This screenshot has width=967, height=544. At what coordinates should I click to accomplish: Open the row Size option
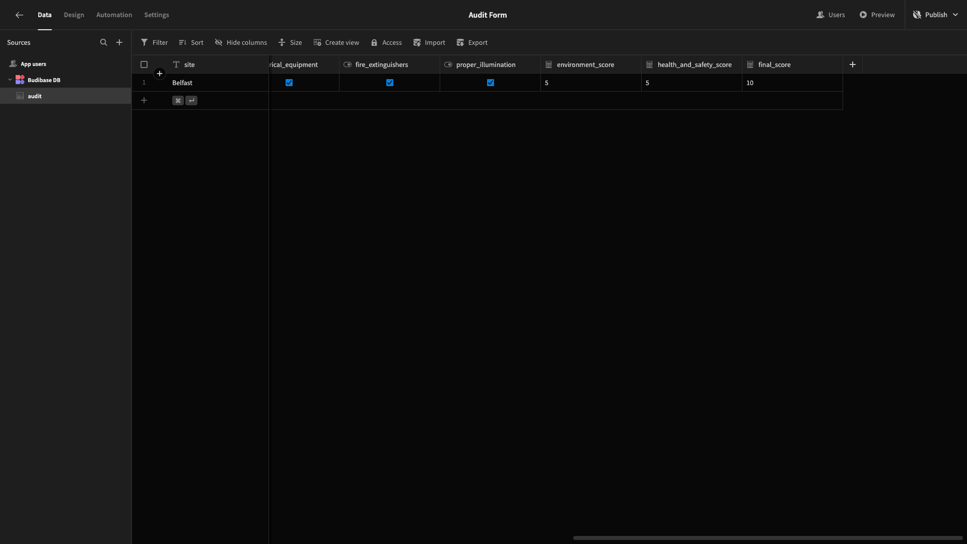coord(290,43)
